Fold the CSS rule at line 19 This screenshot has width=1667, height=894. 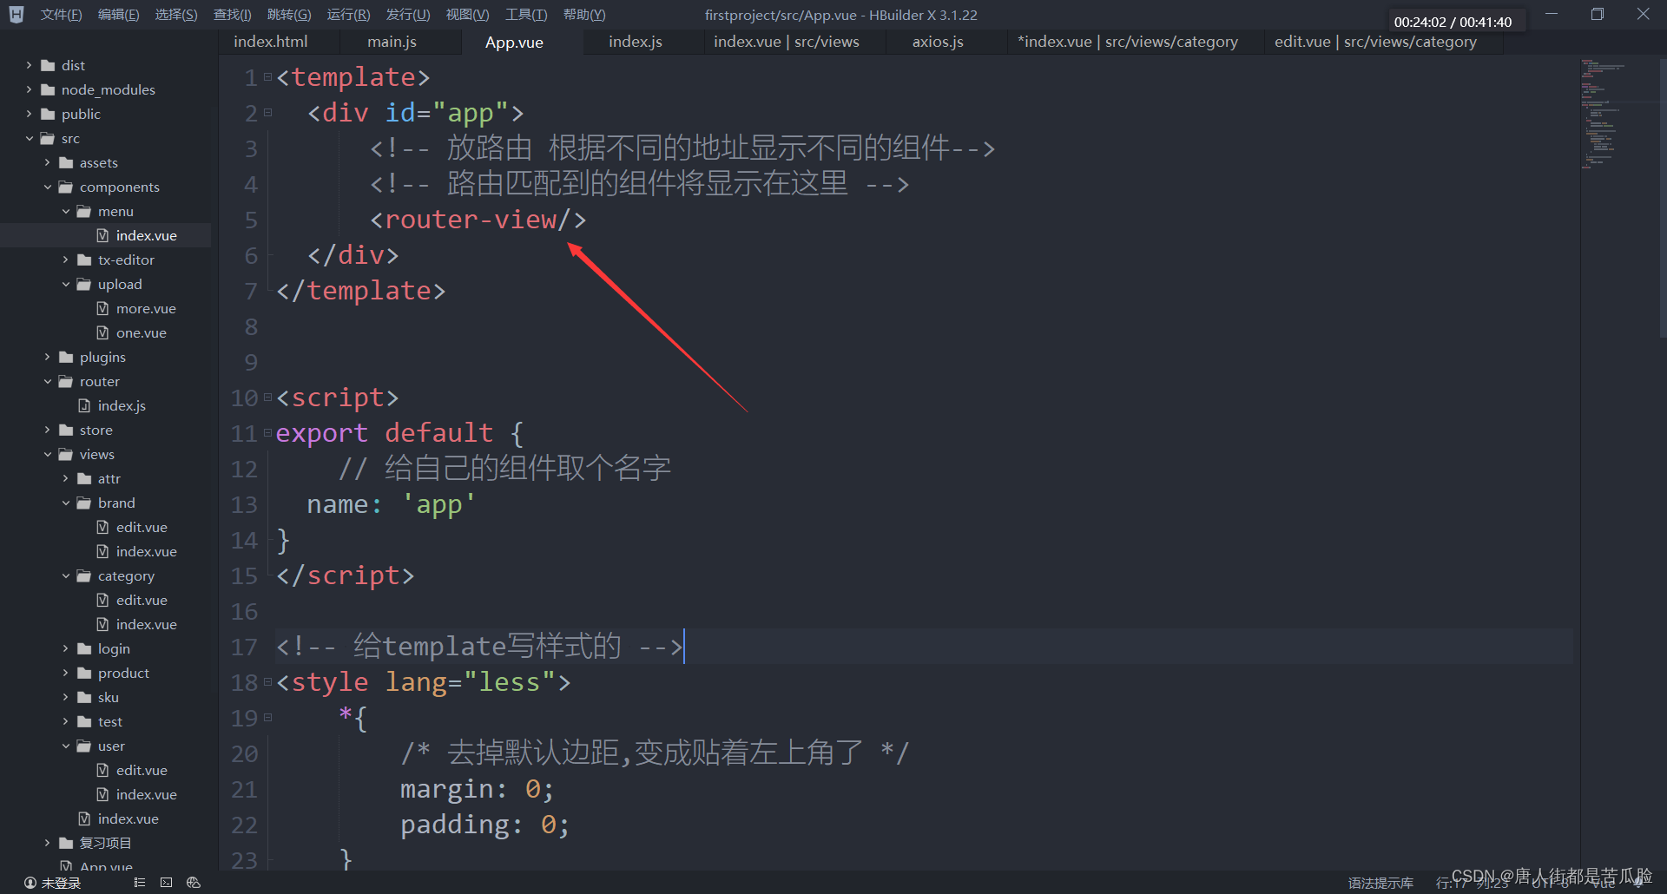pos(267,718)
